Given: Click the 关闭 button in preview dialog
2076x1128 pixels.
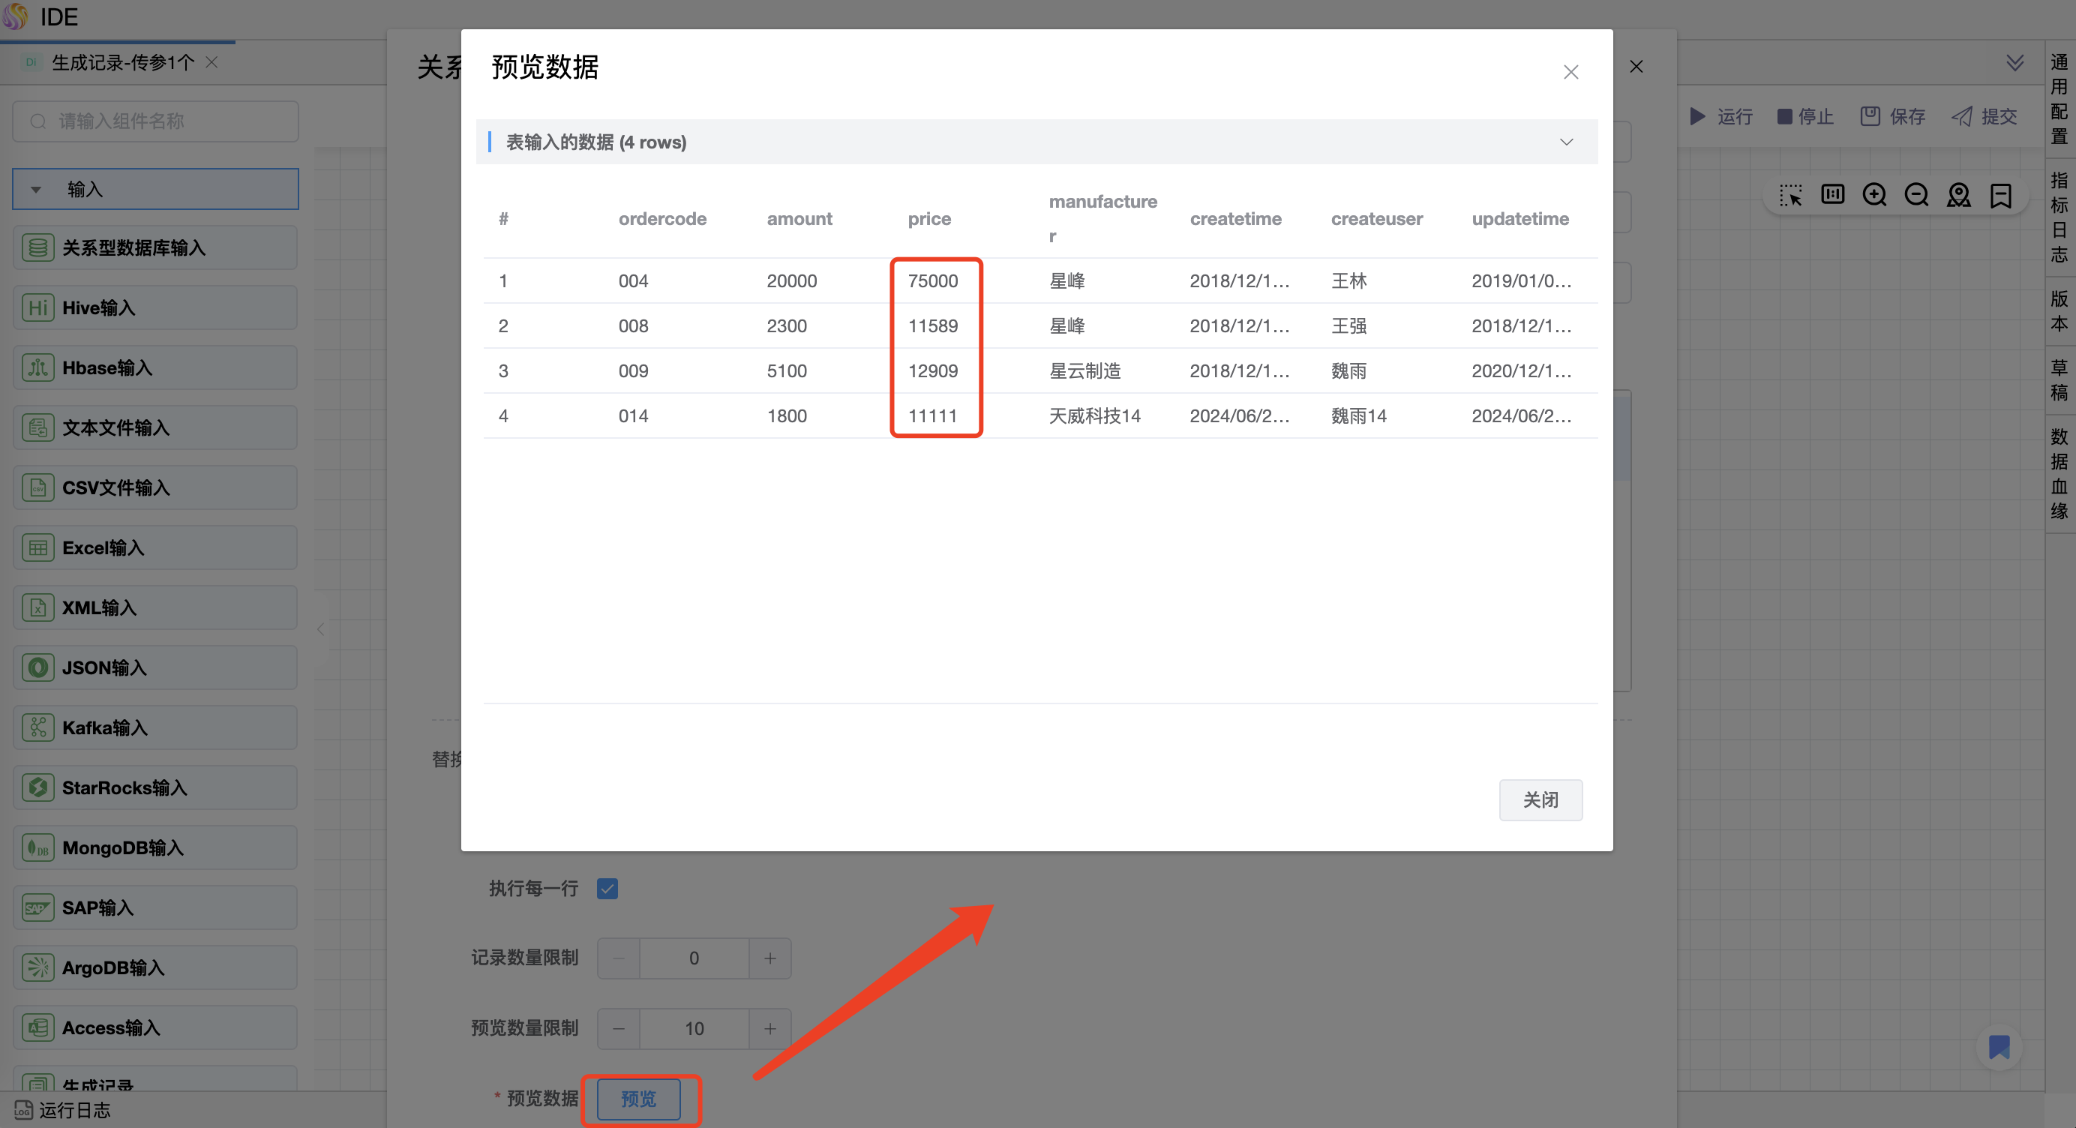Looking at the screenshot, I should pyautogui.click(x=1540, y=799).
